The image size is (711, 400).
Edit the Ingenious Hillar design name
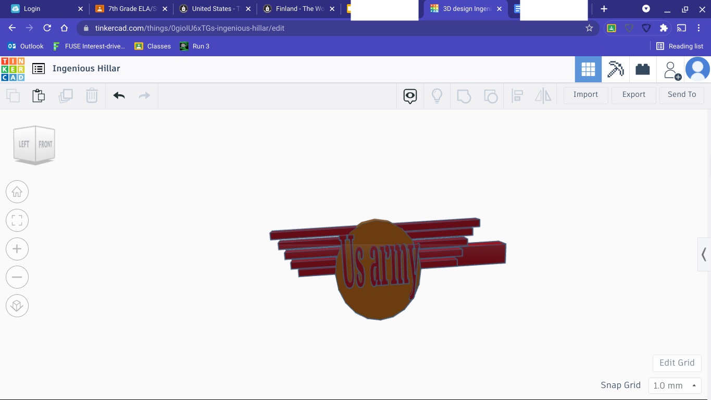(86, 69)
